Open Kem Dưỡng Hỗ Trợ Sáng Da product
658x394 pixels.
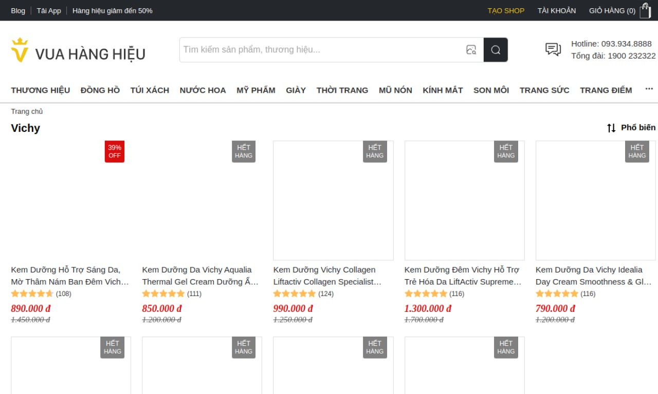coord(70,275)
